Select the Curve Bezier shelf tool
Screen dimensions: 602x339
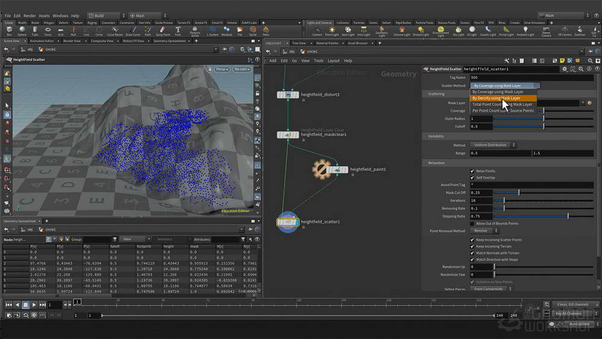pos(114,31)
